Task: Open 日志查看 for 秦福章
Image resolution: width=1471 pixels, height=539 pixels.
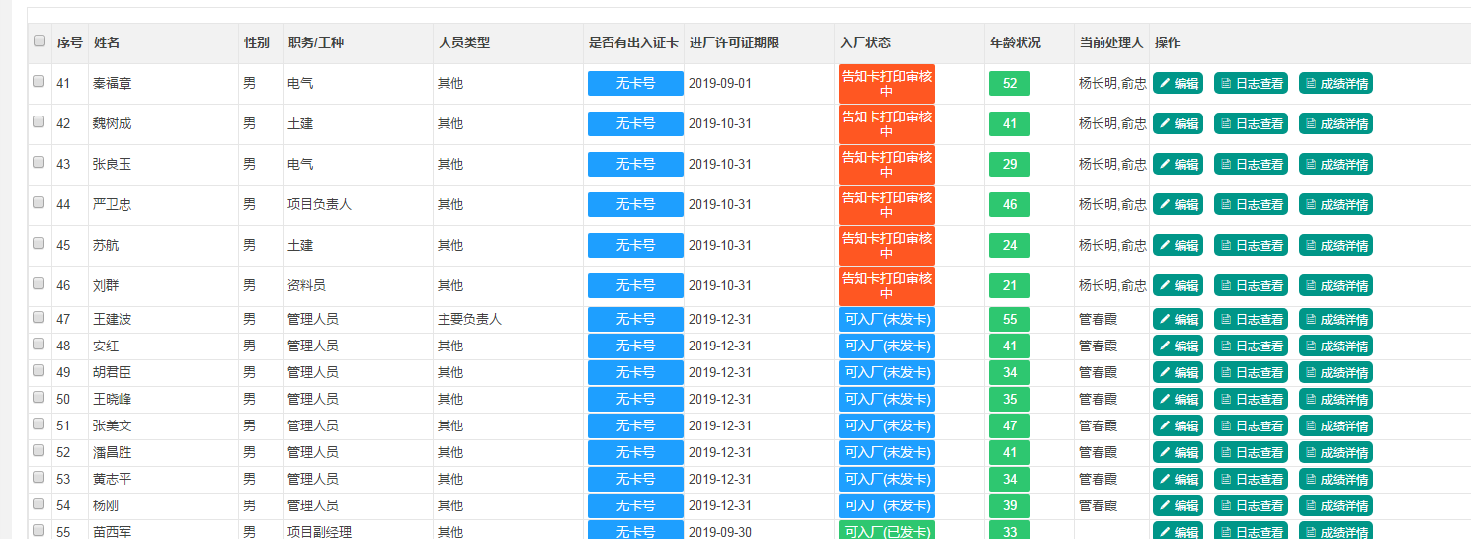Action: (x=1251, y=83)
